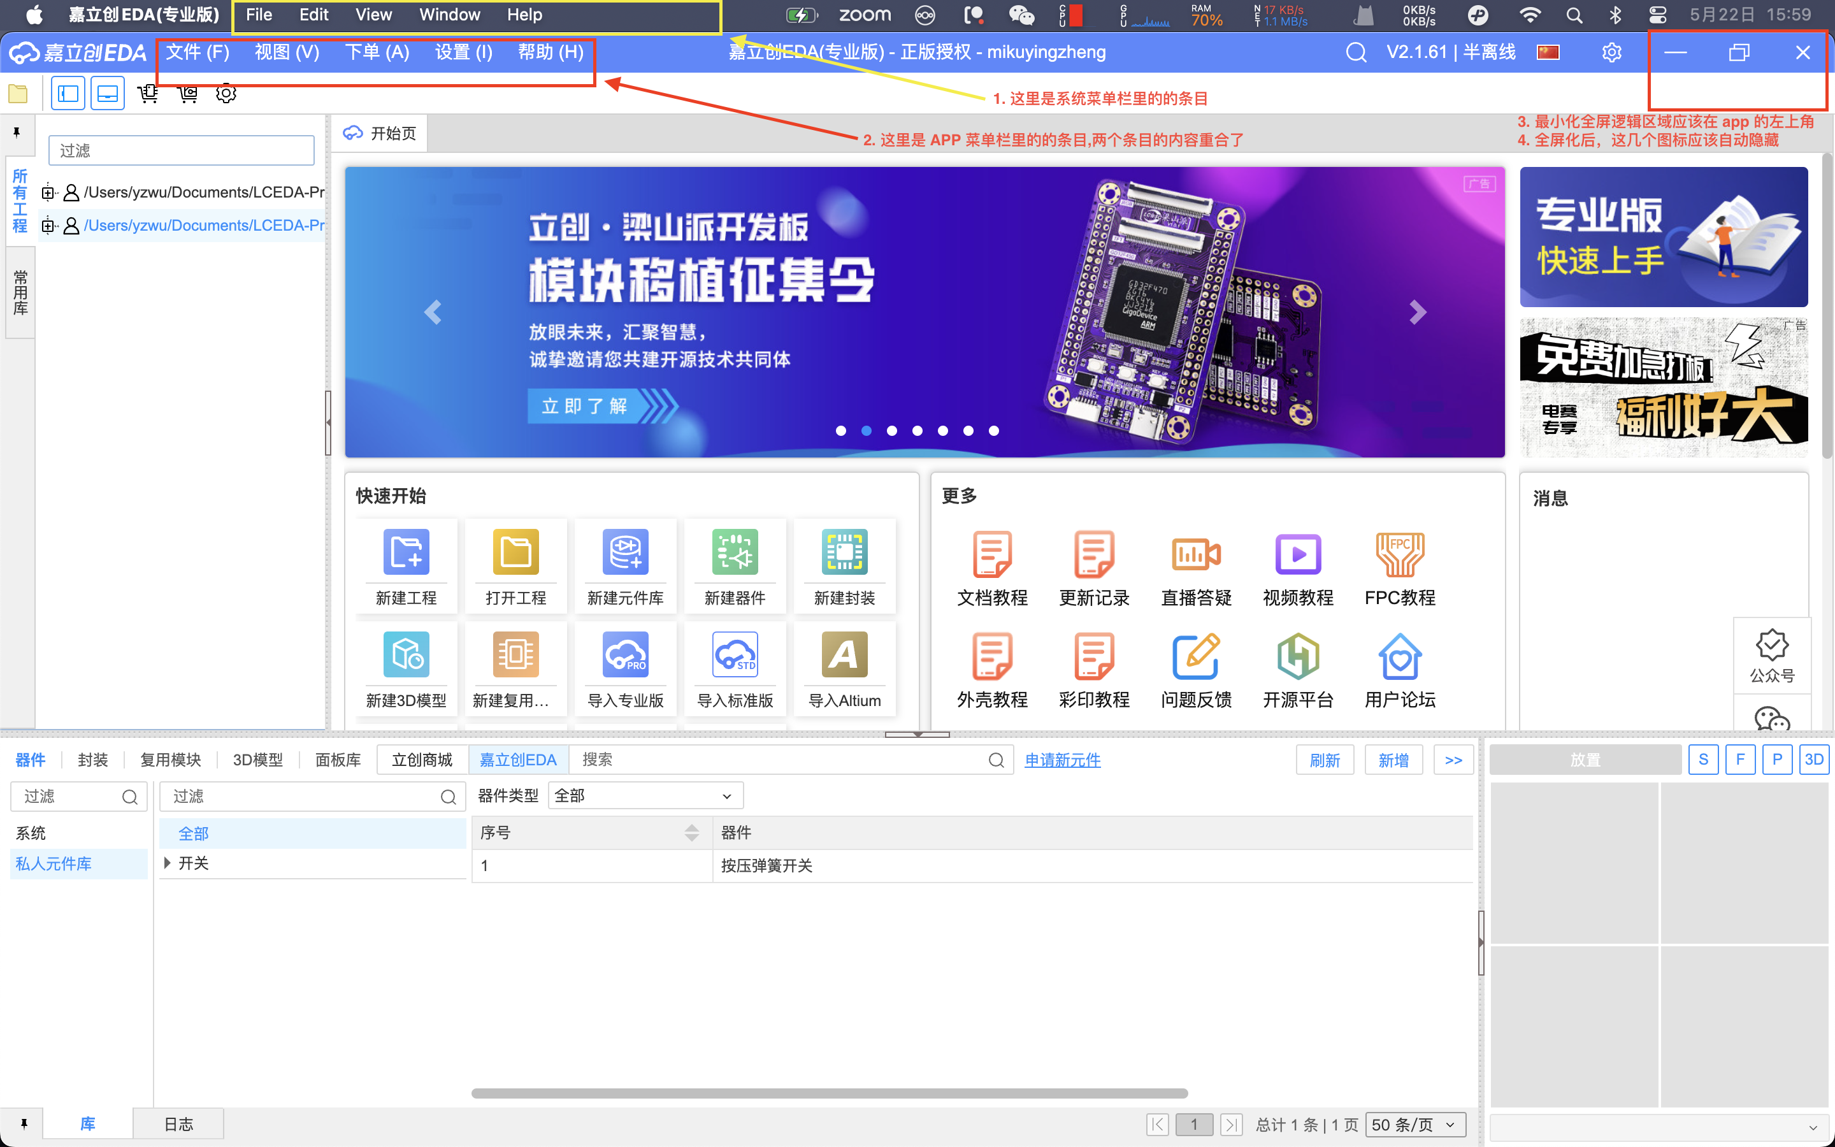Screen dimensions: 1835x1147
Task: Click the 新建封装 footprint icon
Action: pyautogui.click(x=844, y=552)
